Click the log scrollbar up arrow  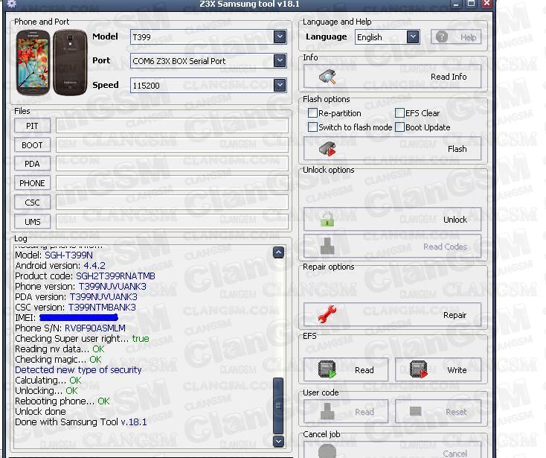coord(278,252)
